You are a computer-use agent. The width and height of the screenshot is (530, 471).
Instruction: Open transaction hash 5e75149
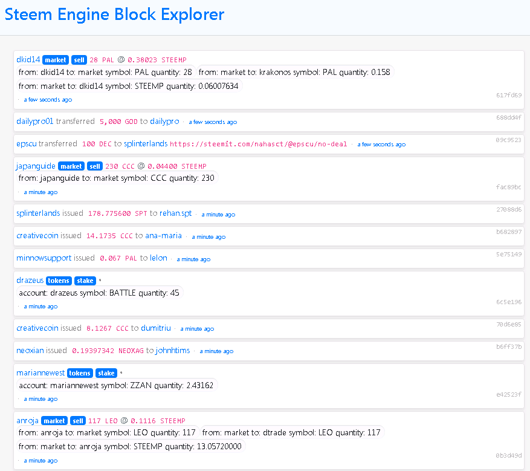pyautogui.click(x=509, y=254)
